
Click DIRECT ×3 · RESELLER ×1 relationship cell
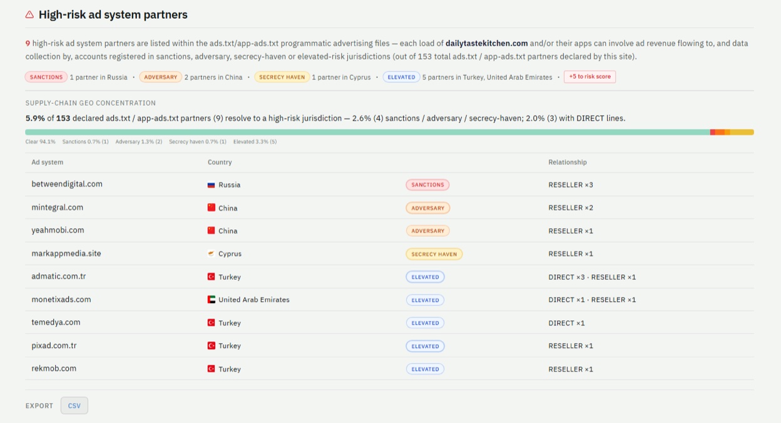pos(592,277)
